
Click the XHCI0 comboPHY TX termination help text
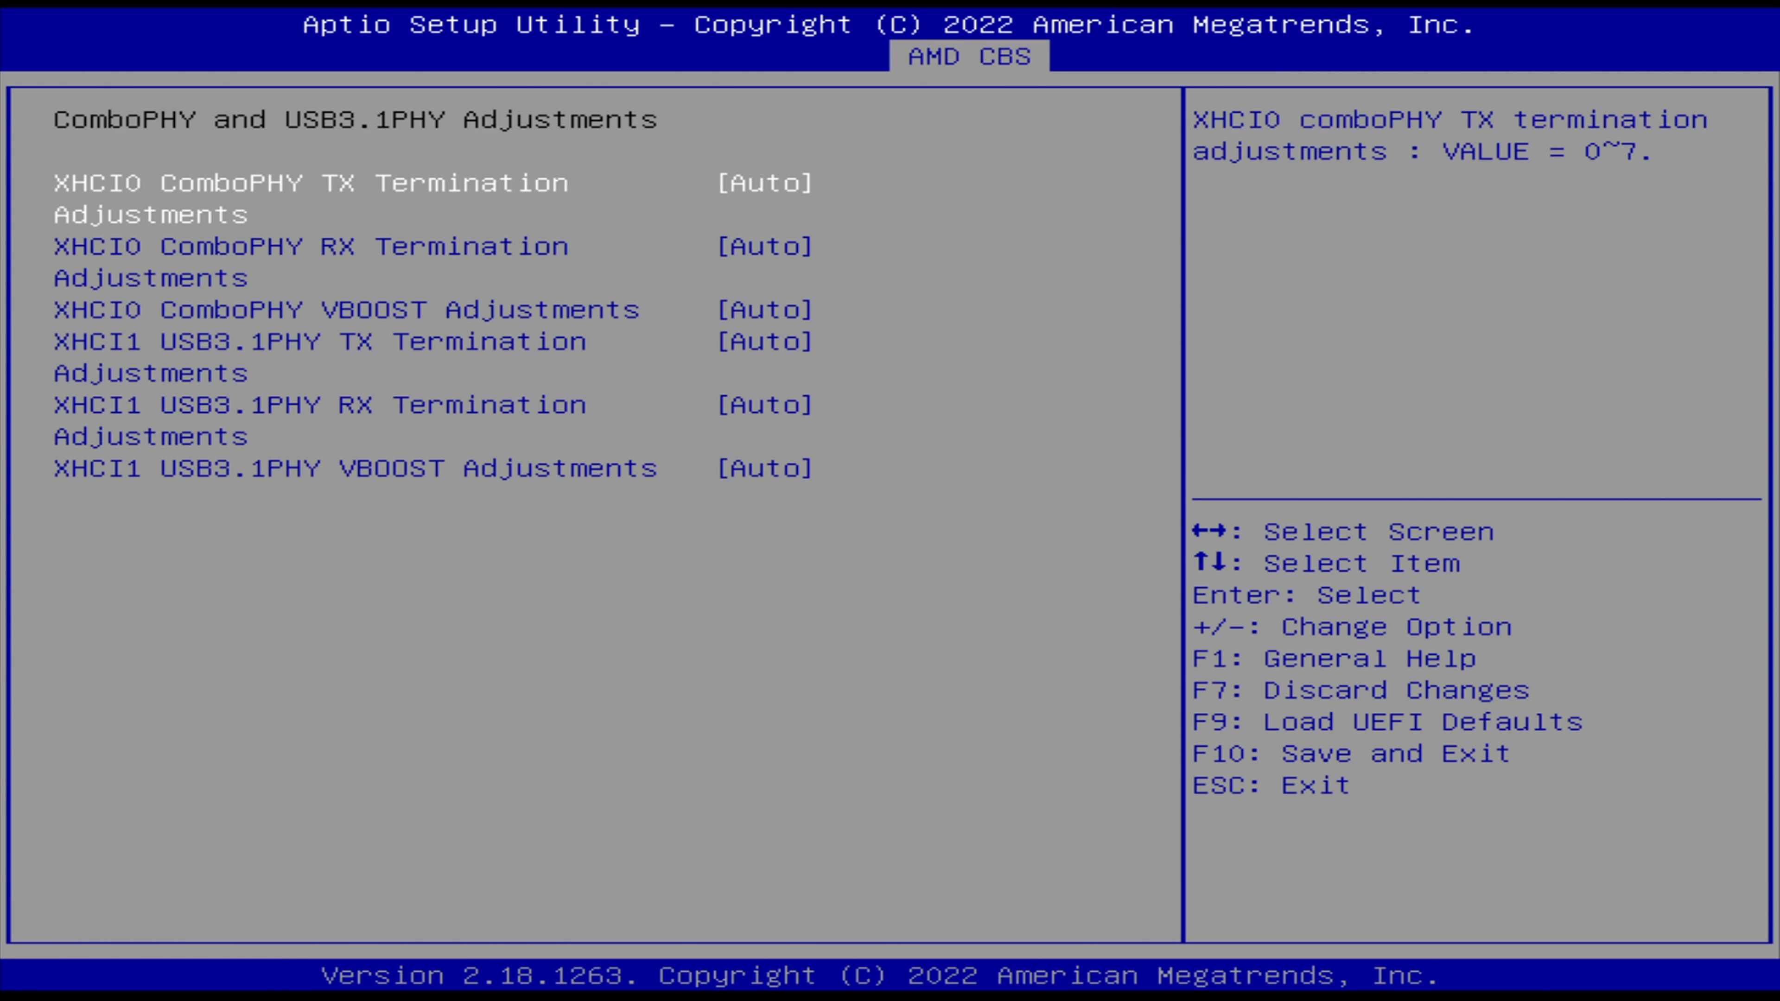coord(1449,135)
